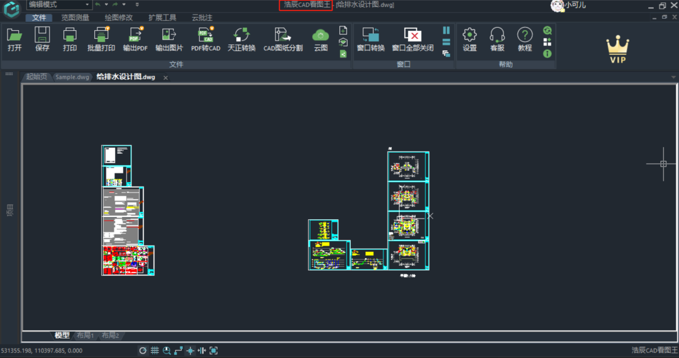679x358 pixels.
Task: Click 窗口全部关闭 to close all windows
Action: coord(412,40)
